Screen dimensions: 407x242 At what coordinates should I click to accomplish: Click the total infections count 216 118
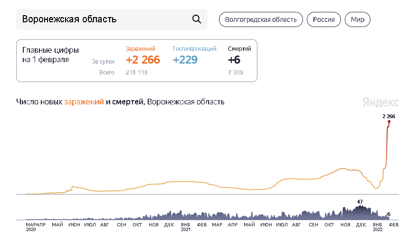[137, 73]
